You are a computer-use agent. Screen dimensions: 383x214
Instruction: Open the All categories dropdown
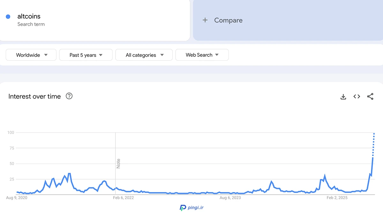coord(144,55)
